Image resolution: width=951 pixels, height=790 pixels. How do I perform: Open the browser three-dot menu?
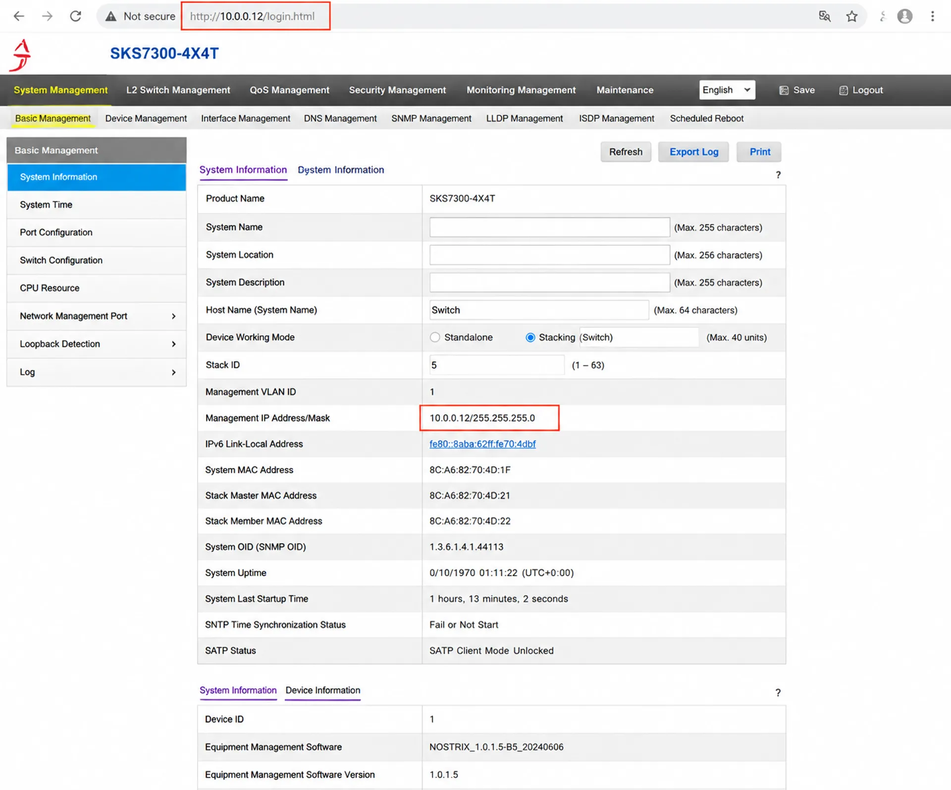click(x=932, y=16)
